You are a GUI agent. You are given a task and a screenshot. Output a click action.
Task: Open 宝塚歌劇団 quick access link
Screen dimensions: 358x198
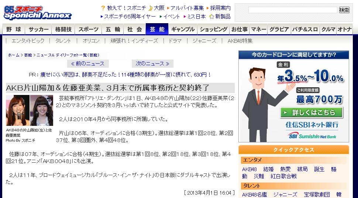pos(317,195)
